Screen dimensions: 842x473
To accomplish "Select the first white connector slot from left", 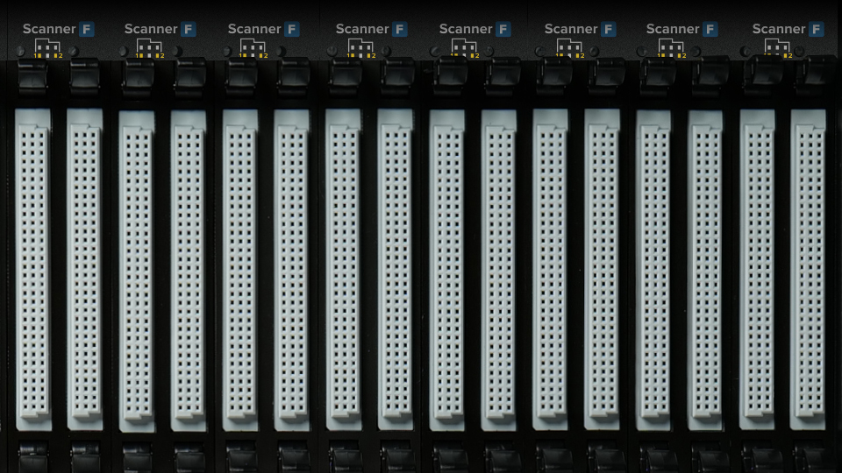I will [33, 270].
